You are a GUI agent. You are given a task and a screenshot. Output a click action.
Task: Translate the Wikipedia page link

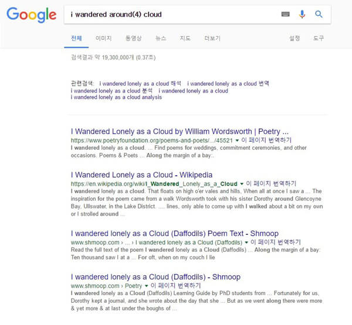coord(271,184)
